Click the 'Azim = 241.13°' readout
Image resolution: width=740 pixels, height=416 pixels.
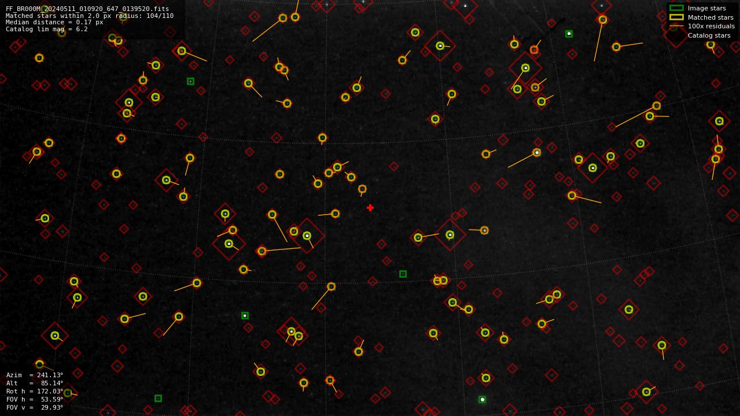point(35,375)
